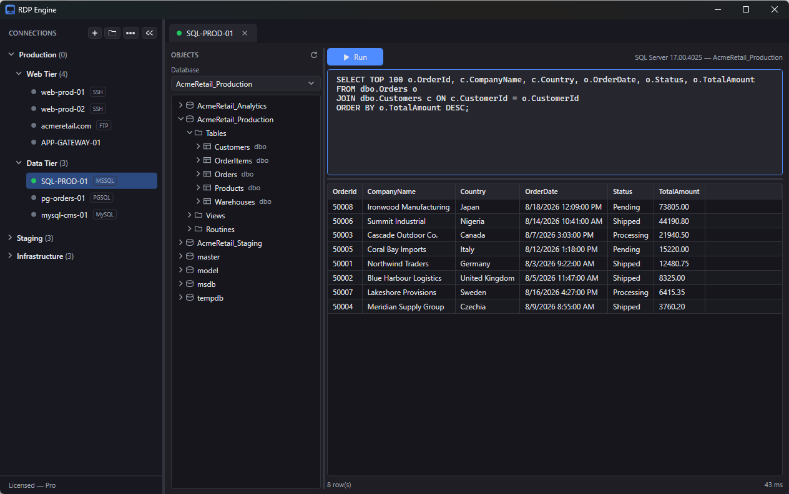
Task: Collapse the Tables folder
Action: point(189,133)
